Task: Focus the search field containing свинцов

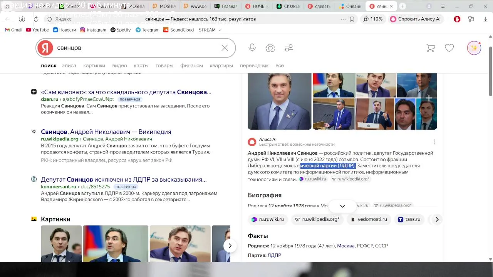Action: tap(135, 48)
